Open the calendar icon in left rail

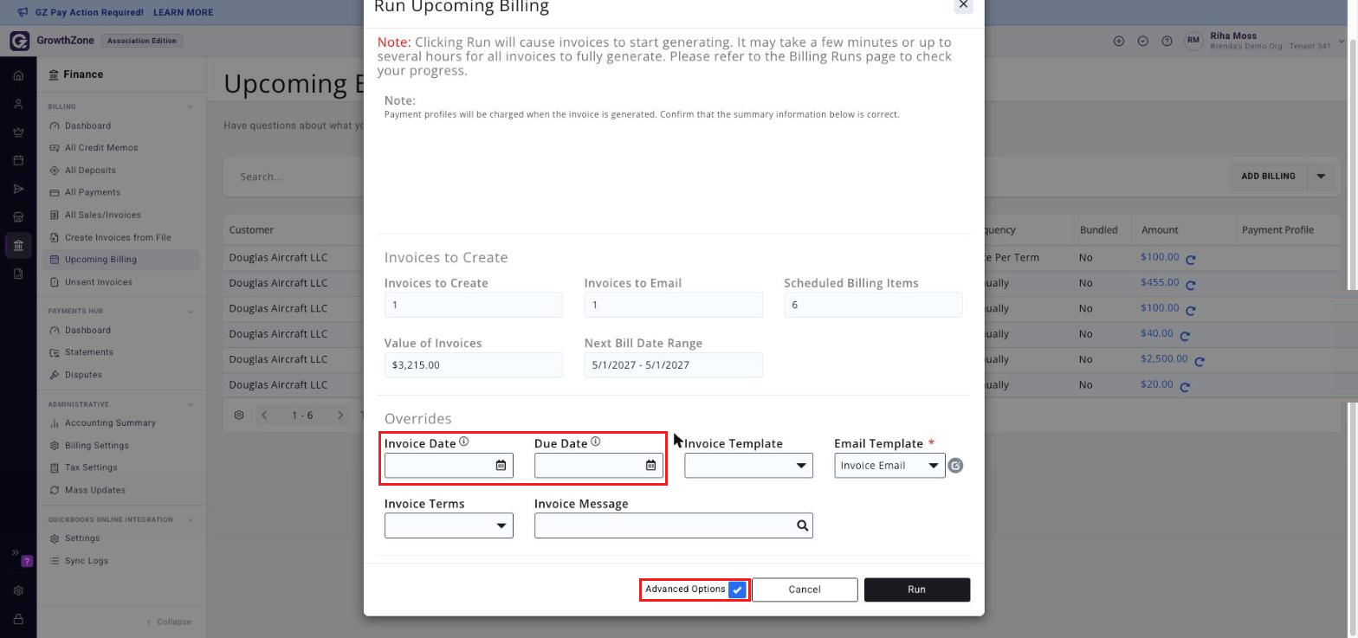(x=18, y=161)
